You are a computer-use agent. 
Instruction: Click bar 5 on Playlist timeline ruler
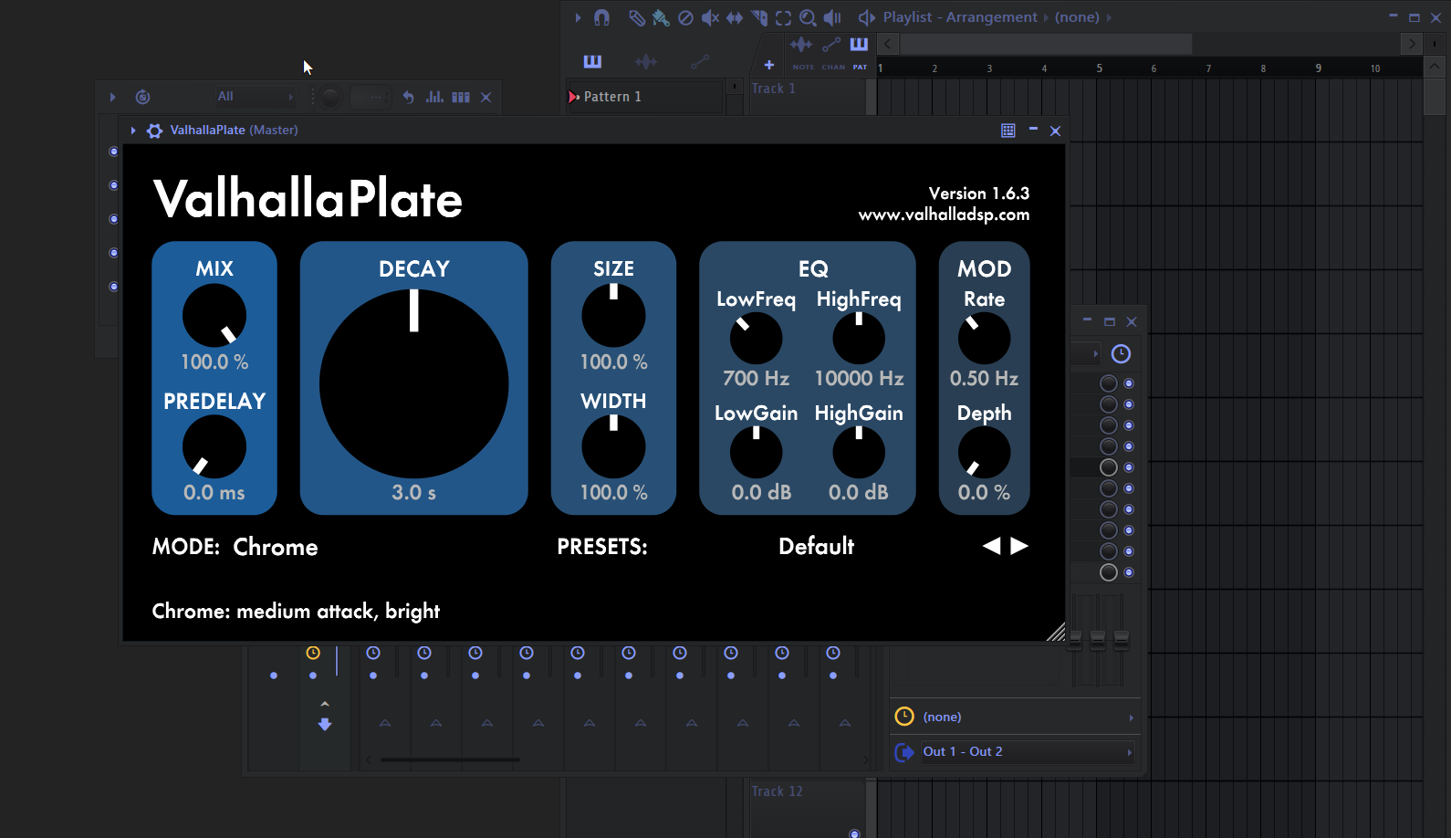pos(1100,68)
